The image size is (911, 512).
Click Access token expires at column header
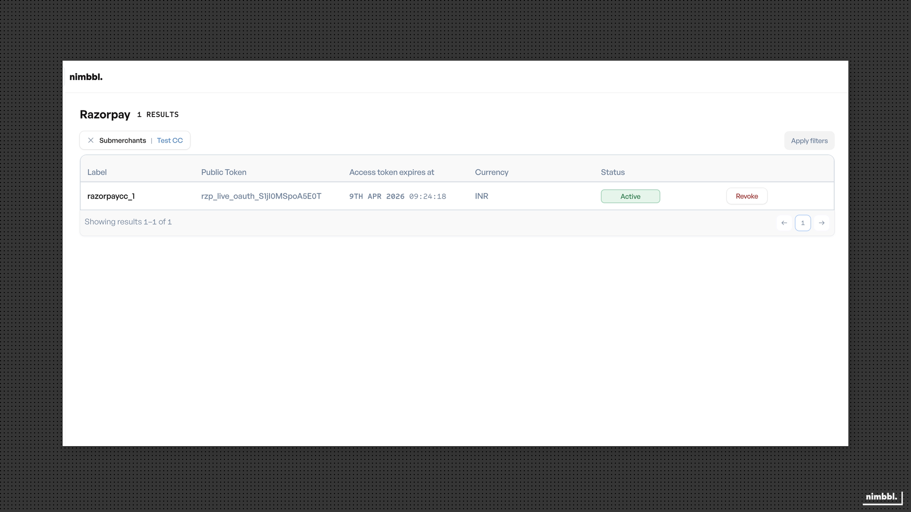(391, 172)
